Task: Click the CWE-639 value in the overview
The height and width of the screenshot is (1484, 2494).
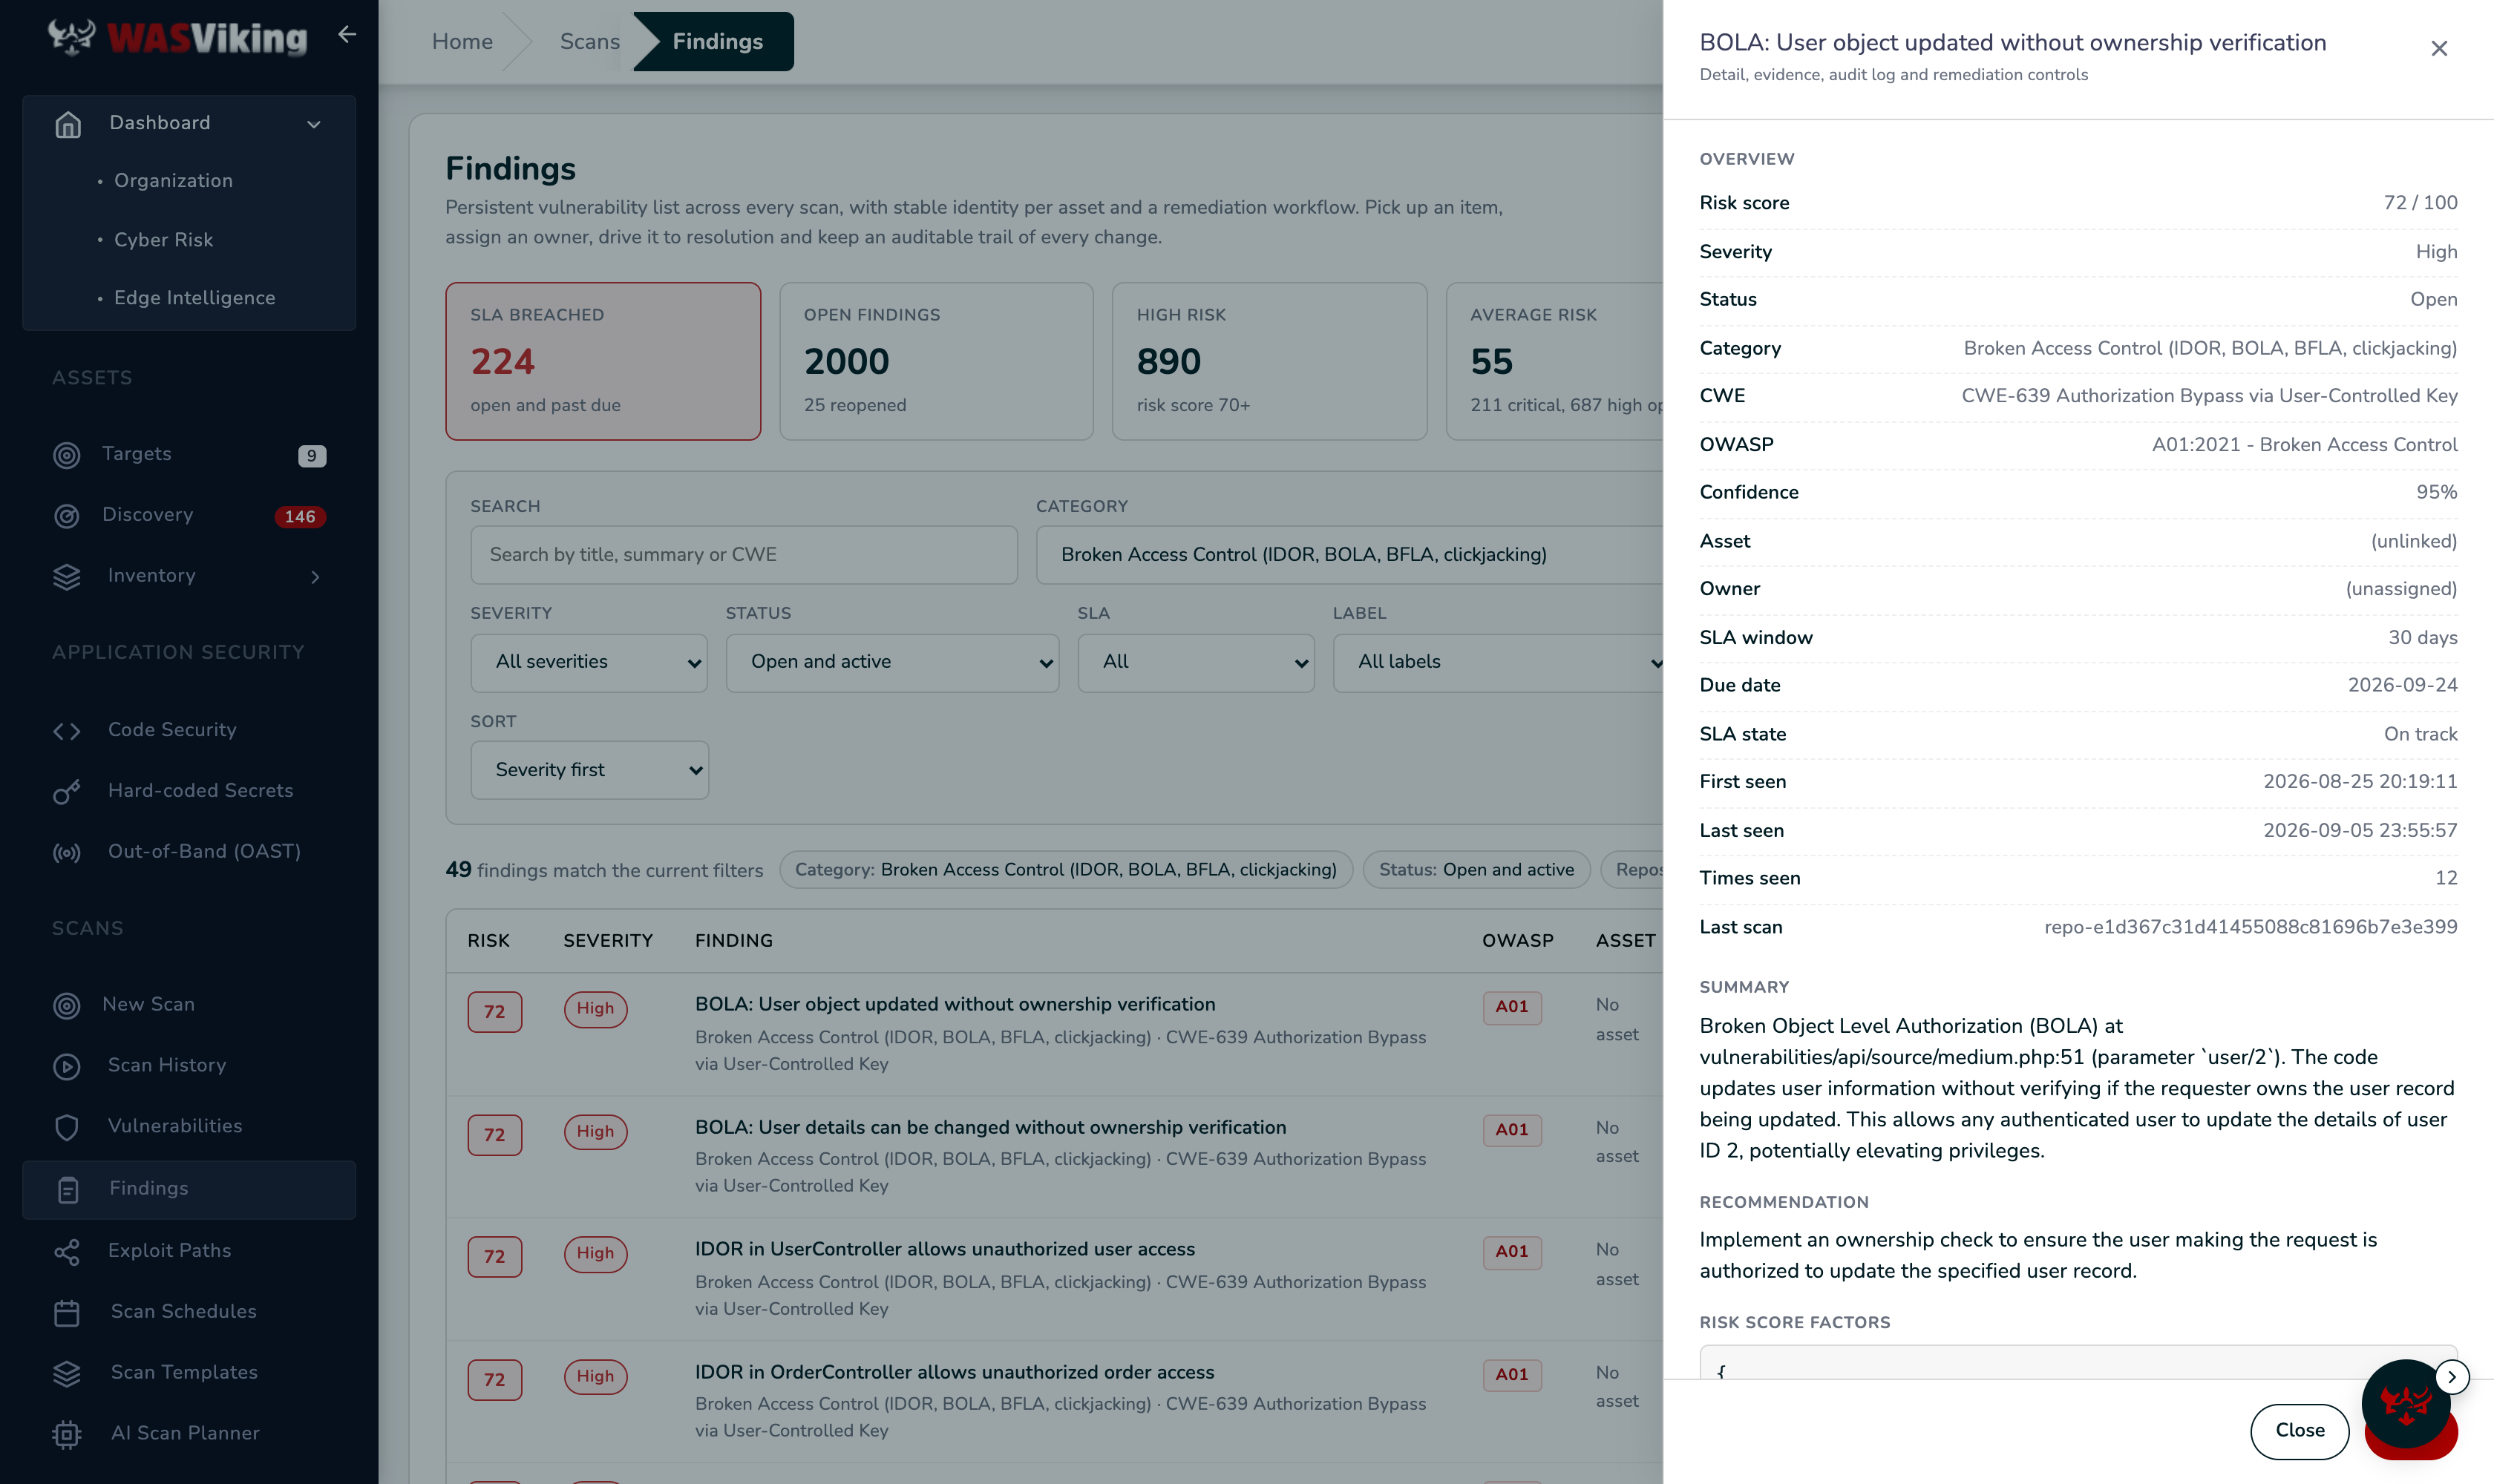Action: (2209, 396)
